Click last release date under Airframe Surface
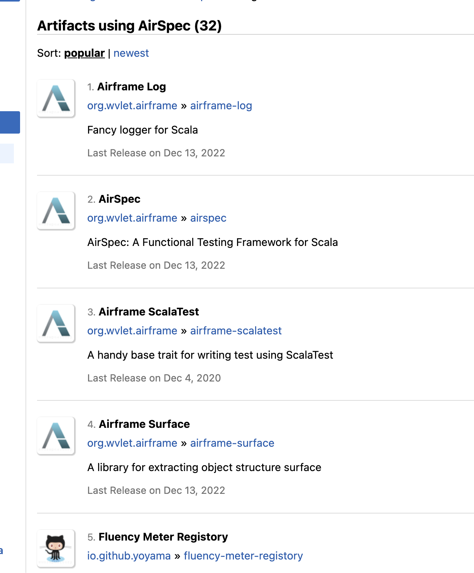The height and width of the screenshot is (573, 474). coord(156,490)
